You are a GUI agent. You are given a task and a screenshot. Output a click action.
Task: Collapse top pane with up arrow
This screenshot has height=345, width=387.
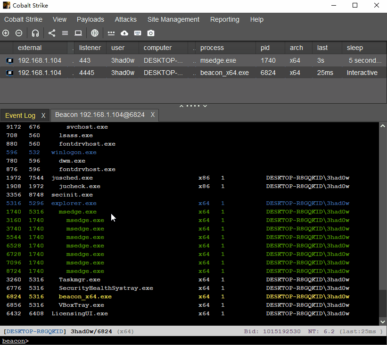tap(181, 106)
